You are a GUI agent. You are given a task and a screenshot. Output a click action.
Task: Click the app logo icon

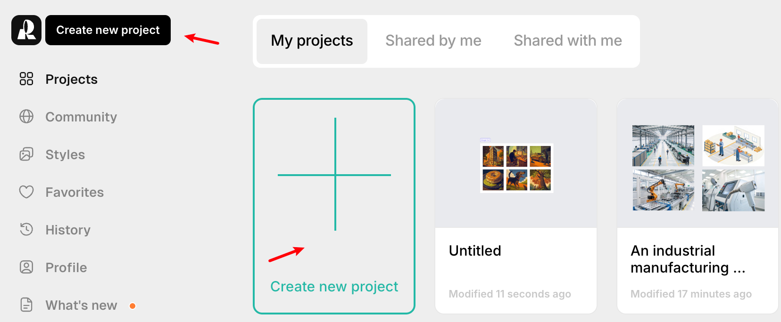pos(26,30)
